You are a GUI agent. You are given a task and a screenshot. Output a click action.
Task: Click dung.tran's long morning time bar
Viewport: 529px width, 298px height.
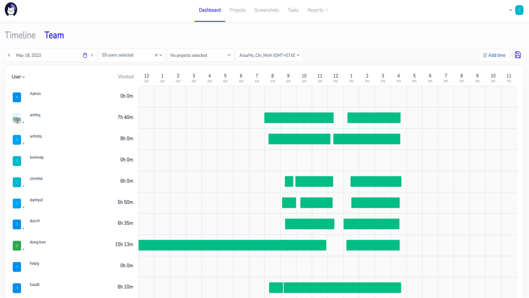pos(232,245)
